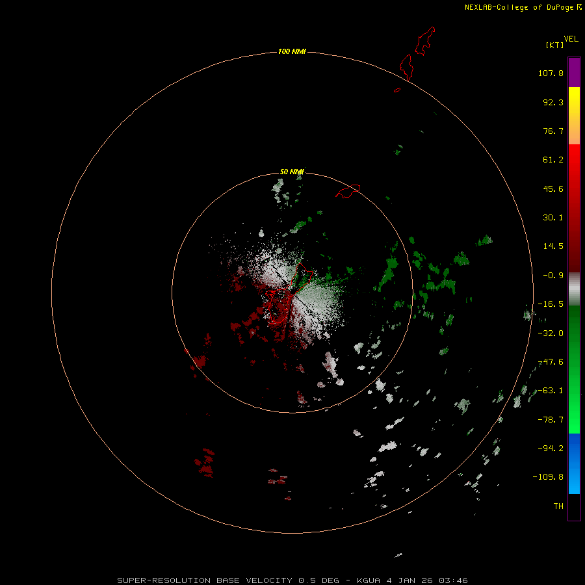Click the TH threshold legend label
The height and width of the screenshot is (585, 585).
coord(558,506)
